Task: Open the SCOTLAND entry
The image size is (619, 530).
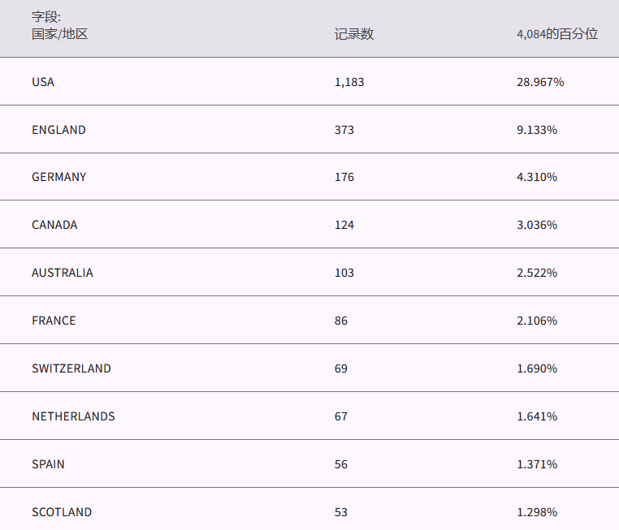Action: (62, 512)
